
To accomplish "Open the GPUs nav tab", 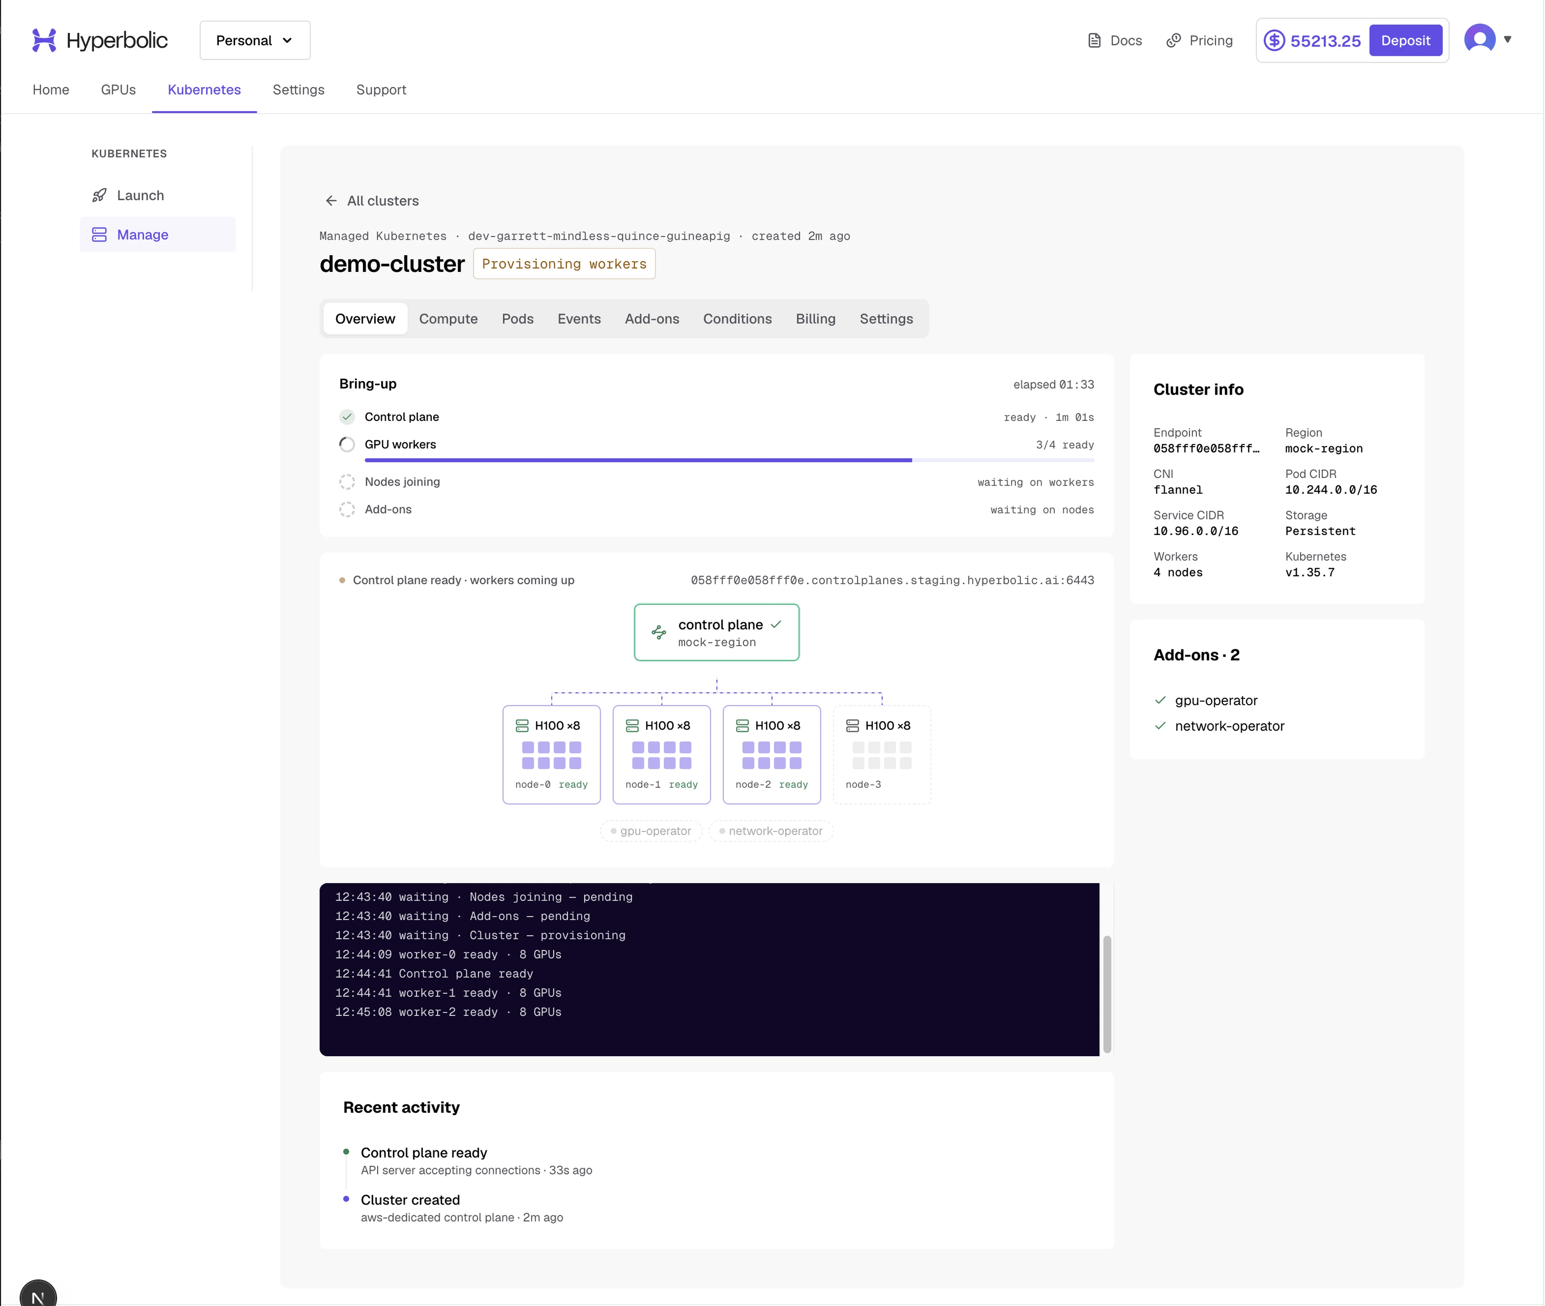I will point(118,90).
